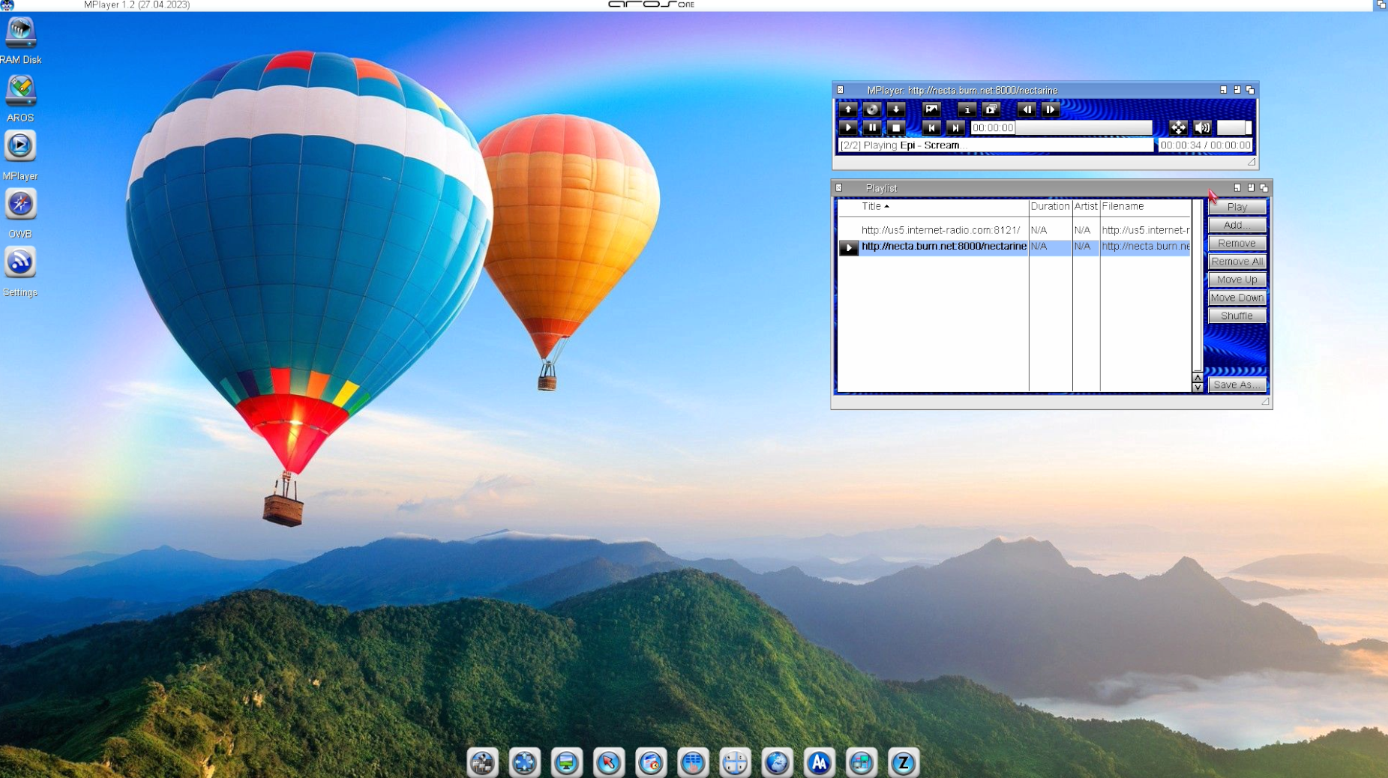Click the networked monitors icon in dock
The width and height of the screenshot is (1388, 778).
[x=861, y=762]
